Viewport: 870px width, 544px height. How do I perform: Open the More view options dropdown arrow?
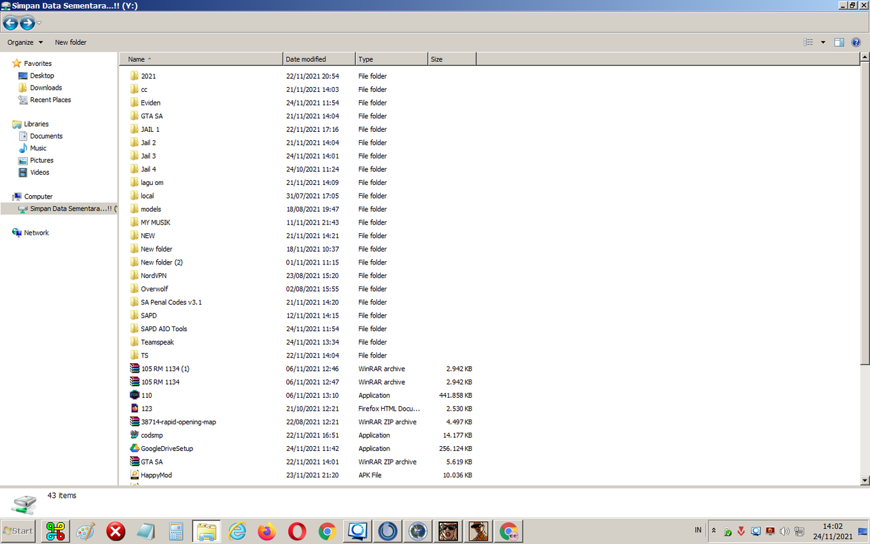[823, 42]
